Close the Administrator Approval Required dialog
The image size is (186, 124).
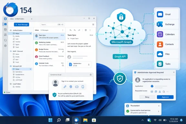click(x=174, y=72)
